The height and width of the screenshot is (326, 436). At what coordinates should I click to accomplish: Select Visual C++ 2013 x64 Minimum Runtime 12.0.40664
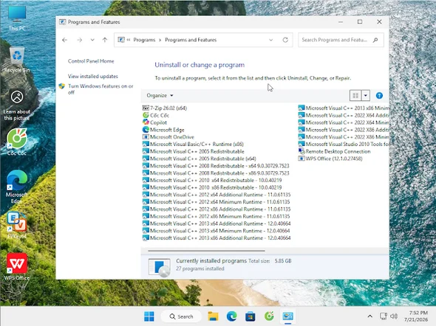(x=216, y=231)
